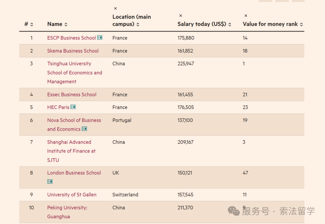325x224 pixels.
Task: Sort table by Name column arrows
Action: point(66,24)
